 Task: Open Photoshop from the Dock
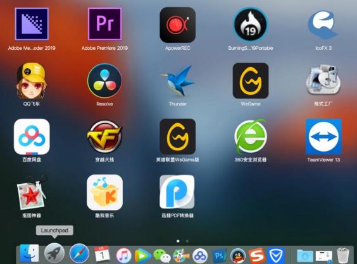point(219,256)
